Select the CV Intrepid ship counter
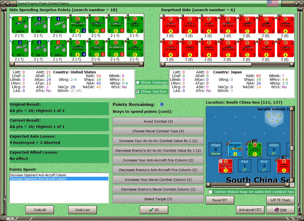 point(116,25)
